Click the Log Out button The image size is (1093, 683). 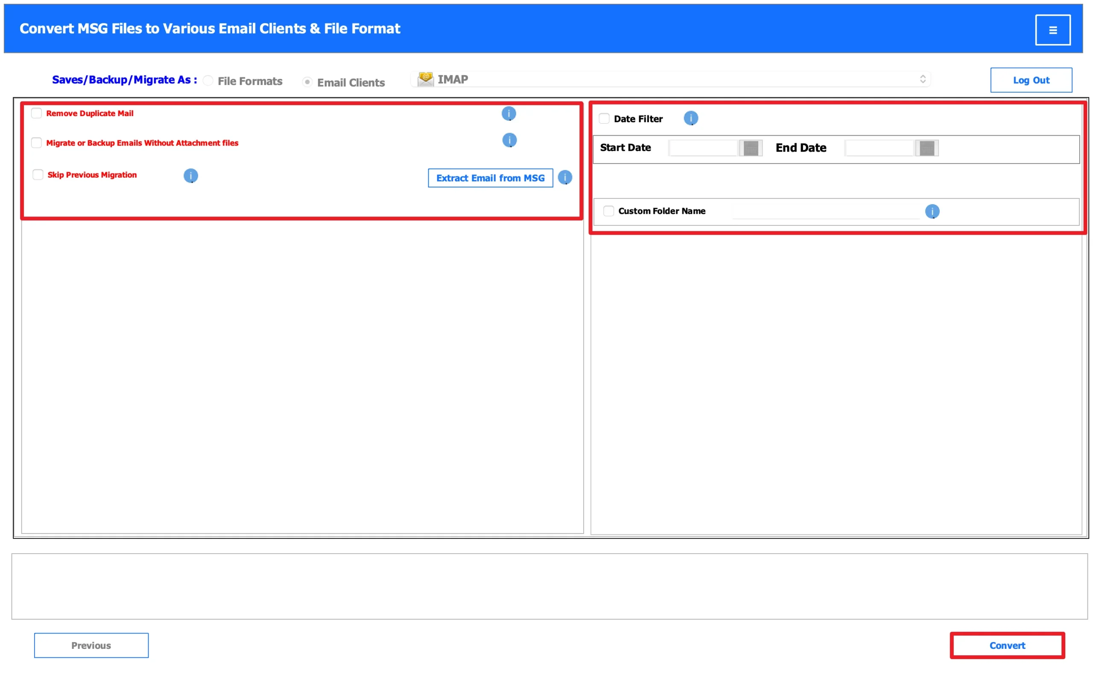coord(1031,80)
